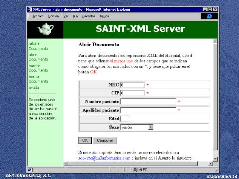This screenshot has height=179, width=239.
Task: Click the Cancelar button
Action: coord(105,141)
